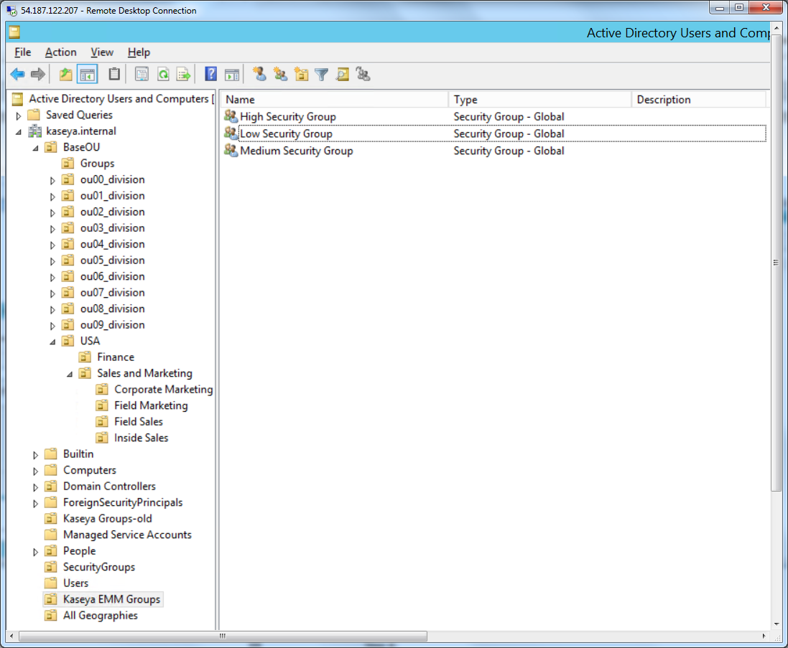
Task: Toggle the Show/Hide Action Pane icon
Action: [231, 74]
